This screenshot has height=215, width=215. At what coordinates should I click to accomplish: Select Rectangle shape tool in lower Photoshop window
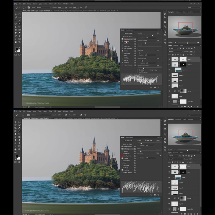[19, 146]
